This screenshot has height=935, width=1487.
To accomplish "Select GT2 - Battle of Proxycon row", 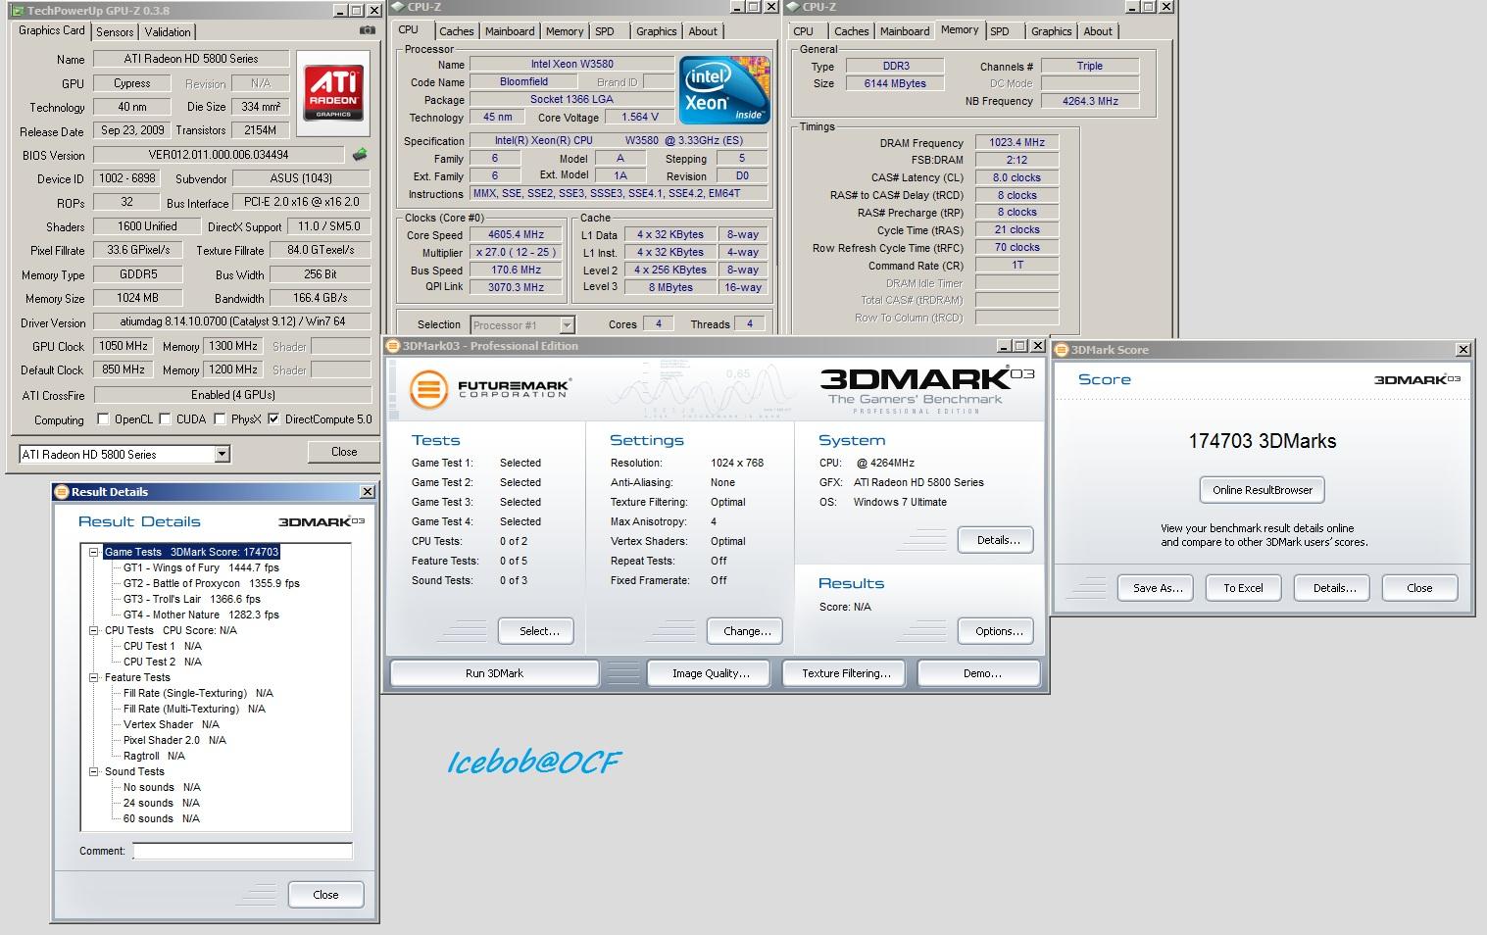I will 211,583.
